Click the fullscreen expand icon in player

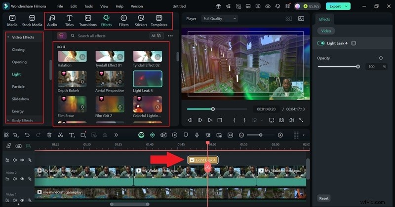tap(301, 120)
